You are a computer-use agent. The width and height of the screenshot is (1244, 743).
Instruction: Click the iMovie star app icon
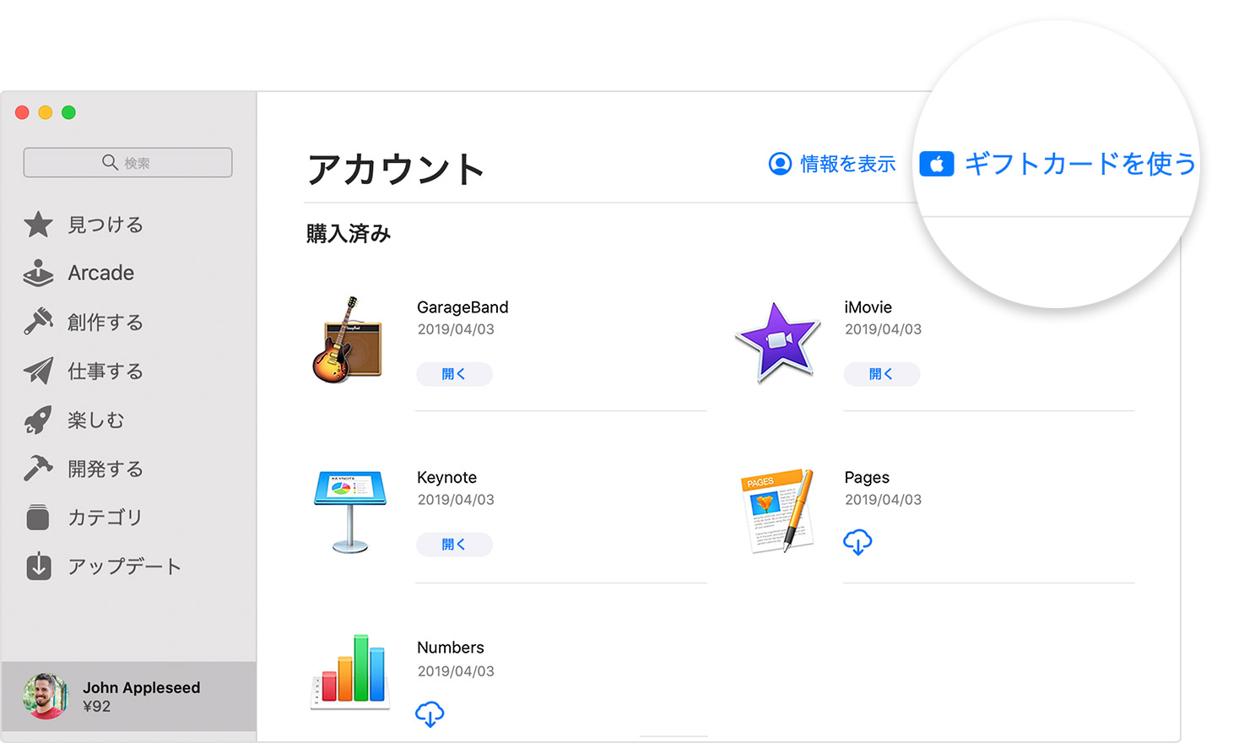[x=777, y=342]
